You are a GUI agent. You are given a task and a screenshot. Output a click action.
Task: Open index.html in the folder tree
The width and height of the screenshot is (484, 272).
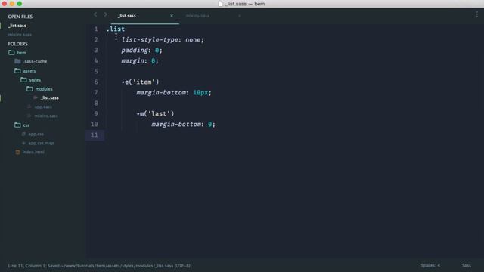33,152
